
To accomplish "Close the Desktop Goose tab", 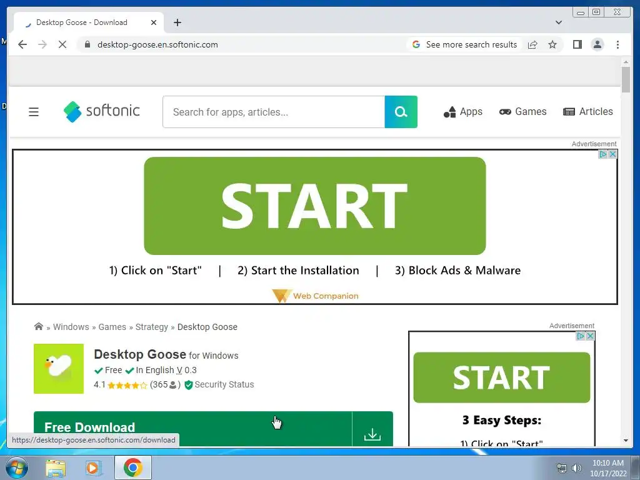I will point(154,22).
